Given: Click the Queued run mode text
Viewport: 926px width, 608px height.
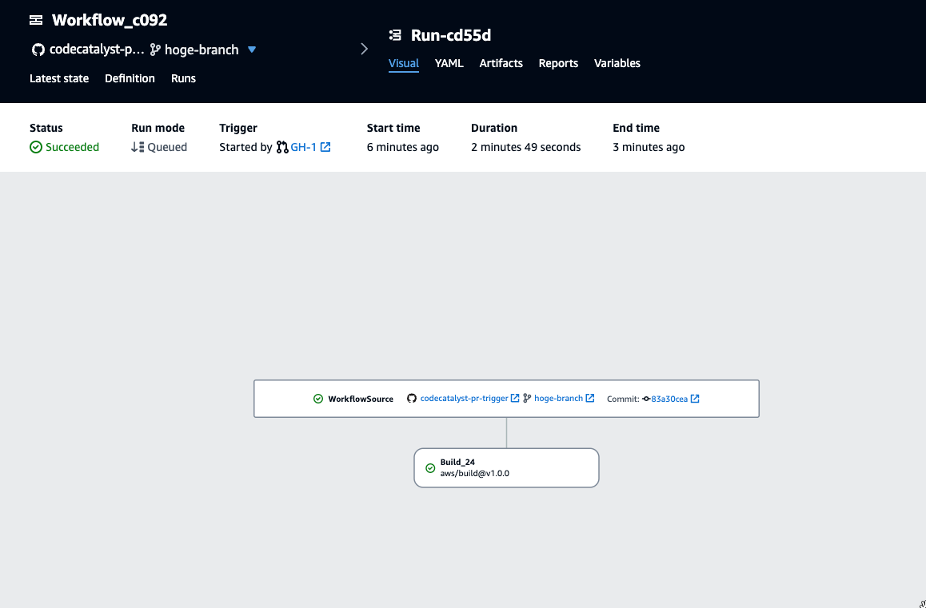Looking at the screenshot, I should (167, 147).
